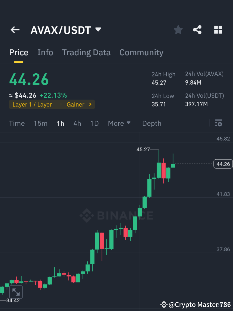
Task: Tap the Layer 1 / Layer tag
Action: point(32,104)
